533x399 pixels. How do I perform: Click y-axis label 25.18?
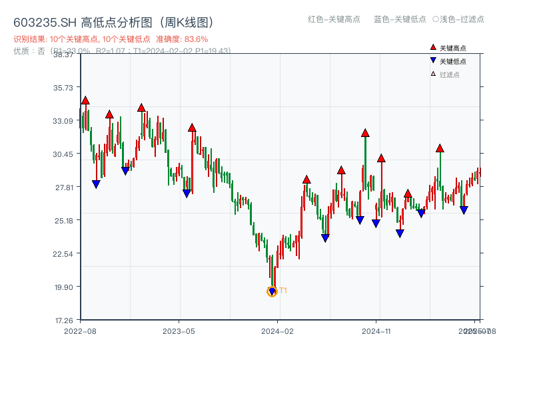point(64,221)
